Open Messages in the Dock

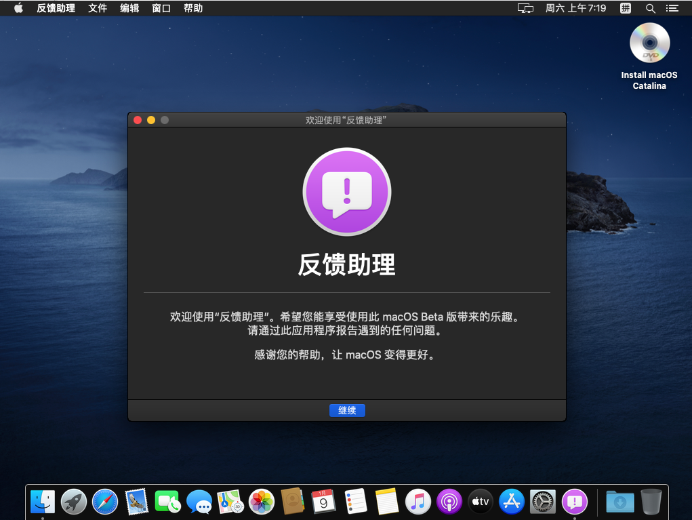point(199,502)
